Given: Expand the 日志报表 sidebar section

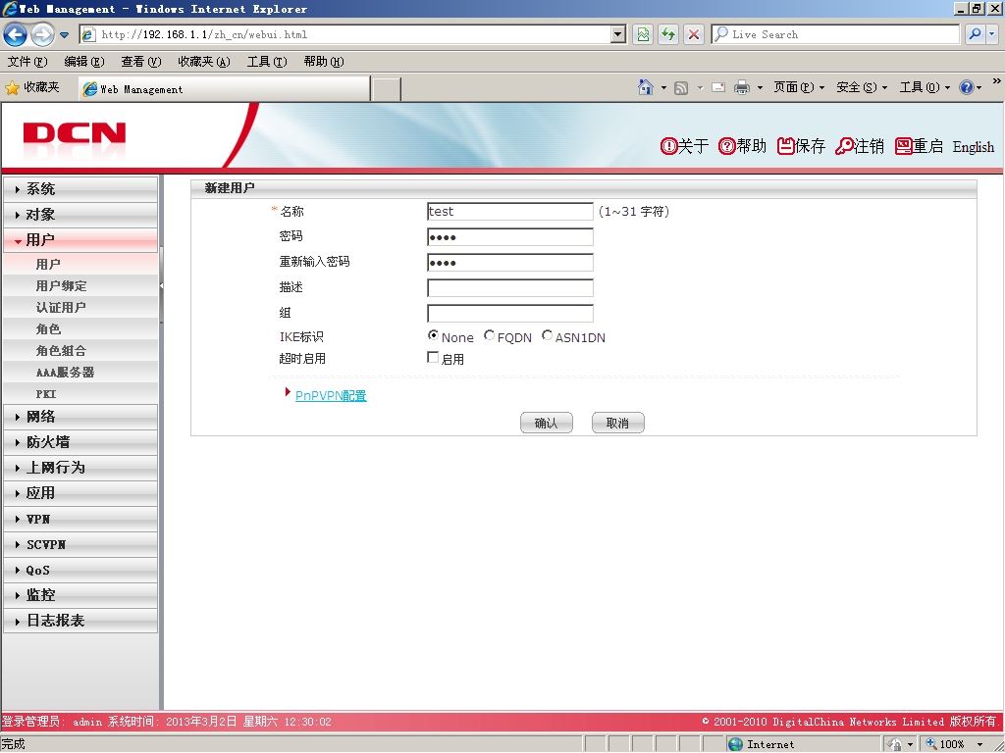Looking at the screenshot, I should click(80, 621).
